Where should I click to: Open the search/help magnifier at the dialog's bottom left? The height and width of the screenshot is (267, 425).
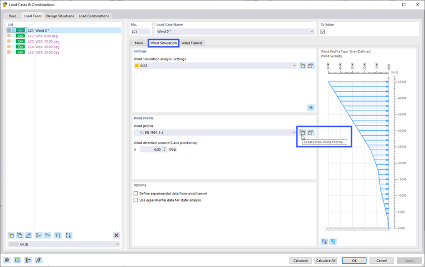[7, 260]
